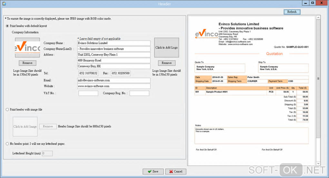This screenshot has height=178, width=329.
Task: Click the 'Causeway Bay, HK' address field
Action: 114,66
